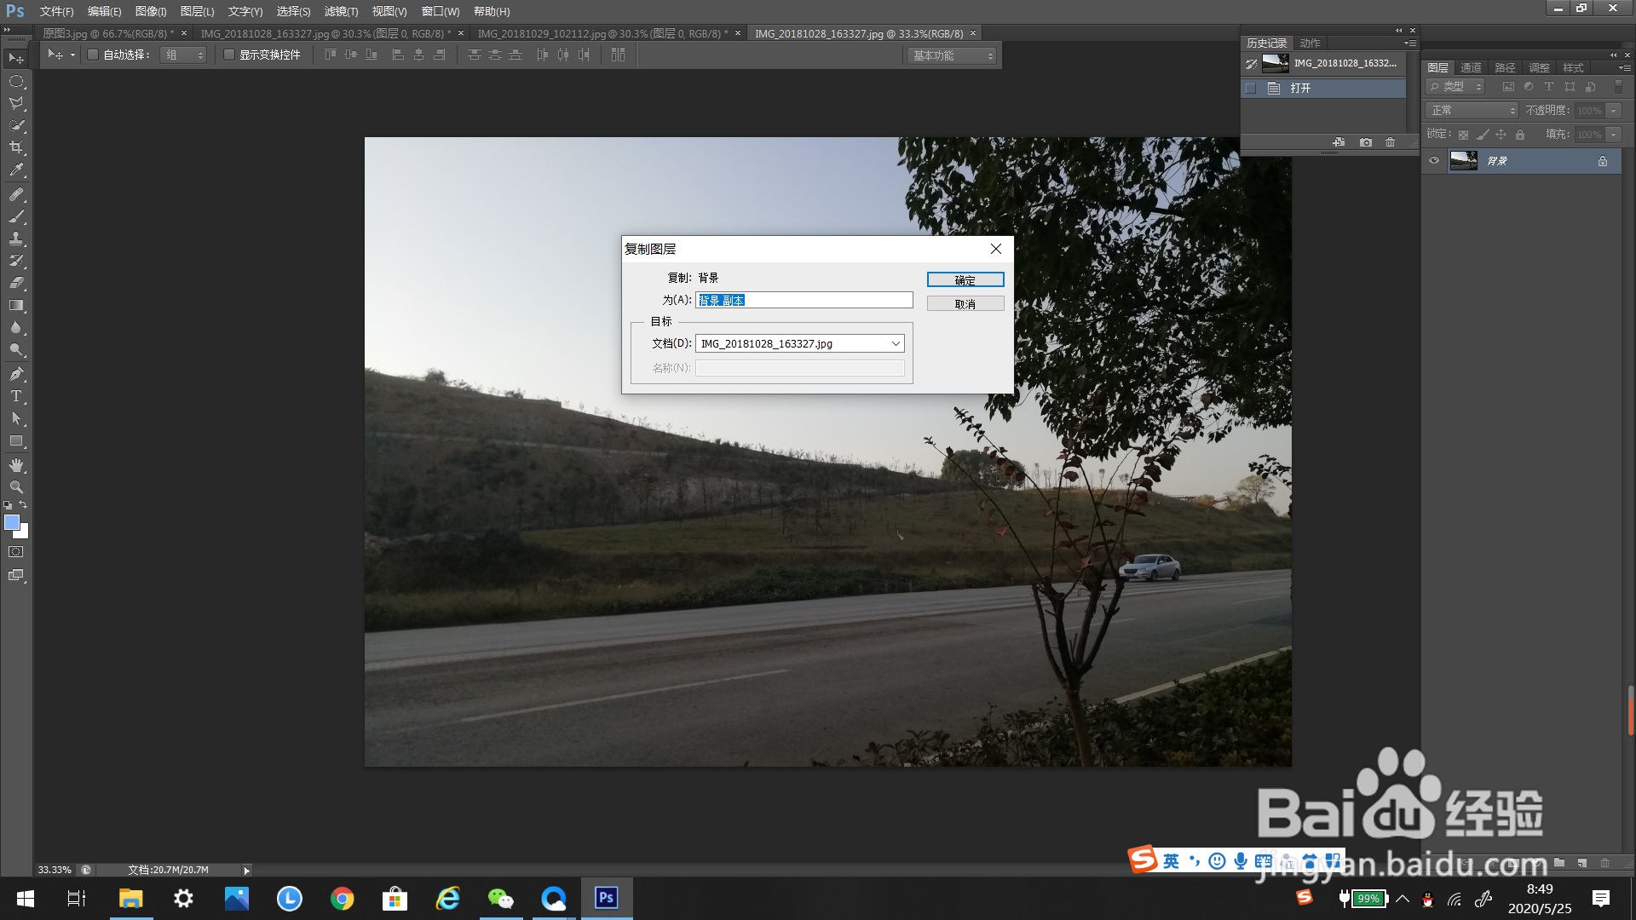Viewport: 1636px width, 920px height.
Task: Click the 取消 button in dialog
Action: 965,304
